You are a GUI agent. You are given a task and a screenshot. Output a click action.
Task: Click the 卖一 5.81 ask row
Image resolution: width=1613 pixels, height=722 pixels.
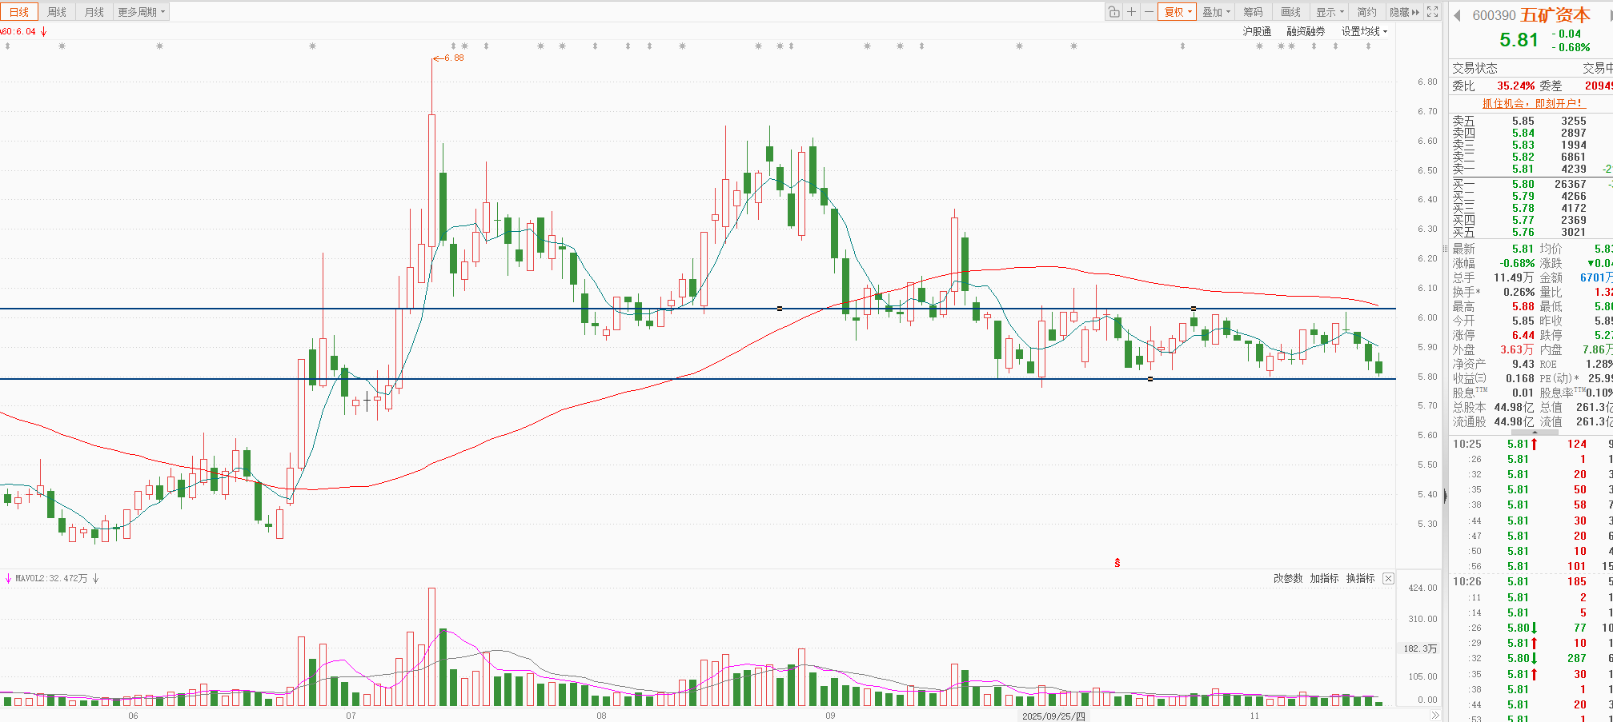[x=1531, y=170]
